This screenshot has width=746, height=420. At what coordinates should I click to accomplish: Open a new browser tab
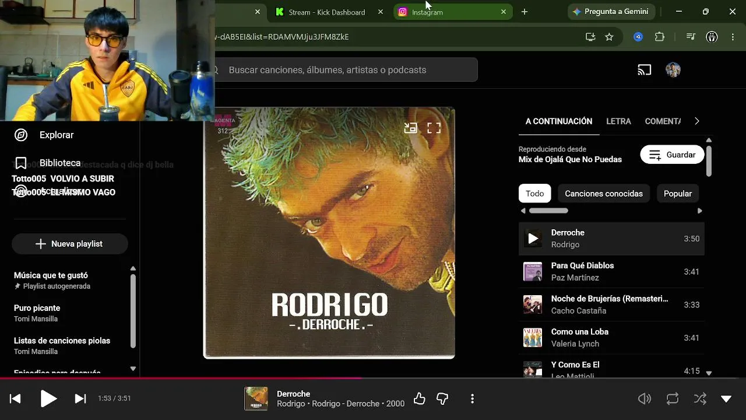coord(525,12)
